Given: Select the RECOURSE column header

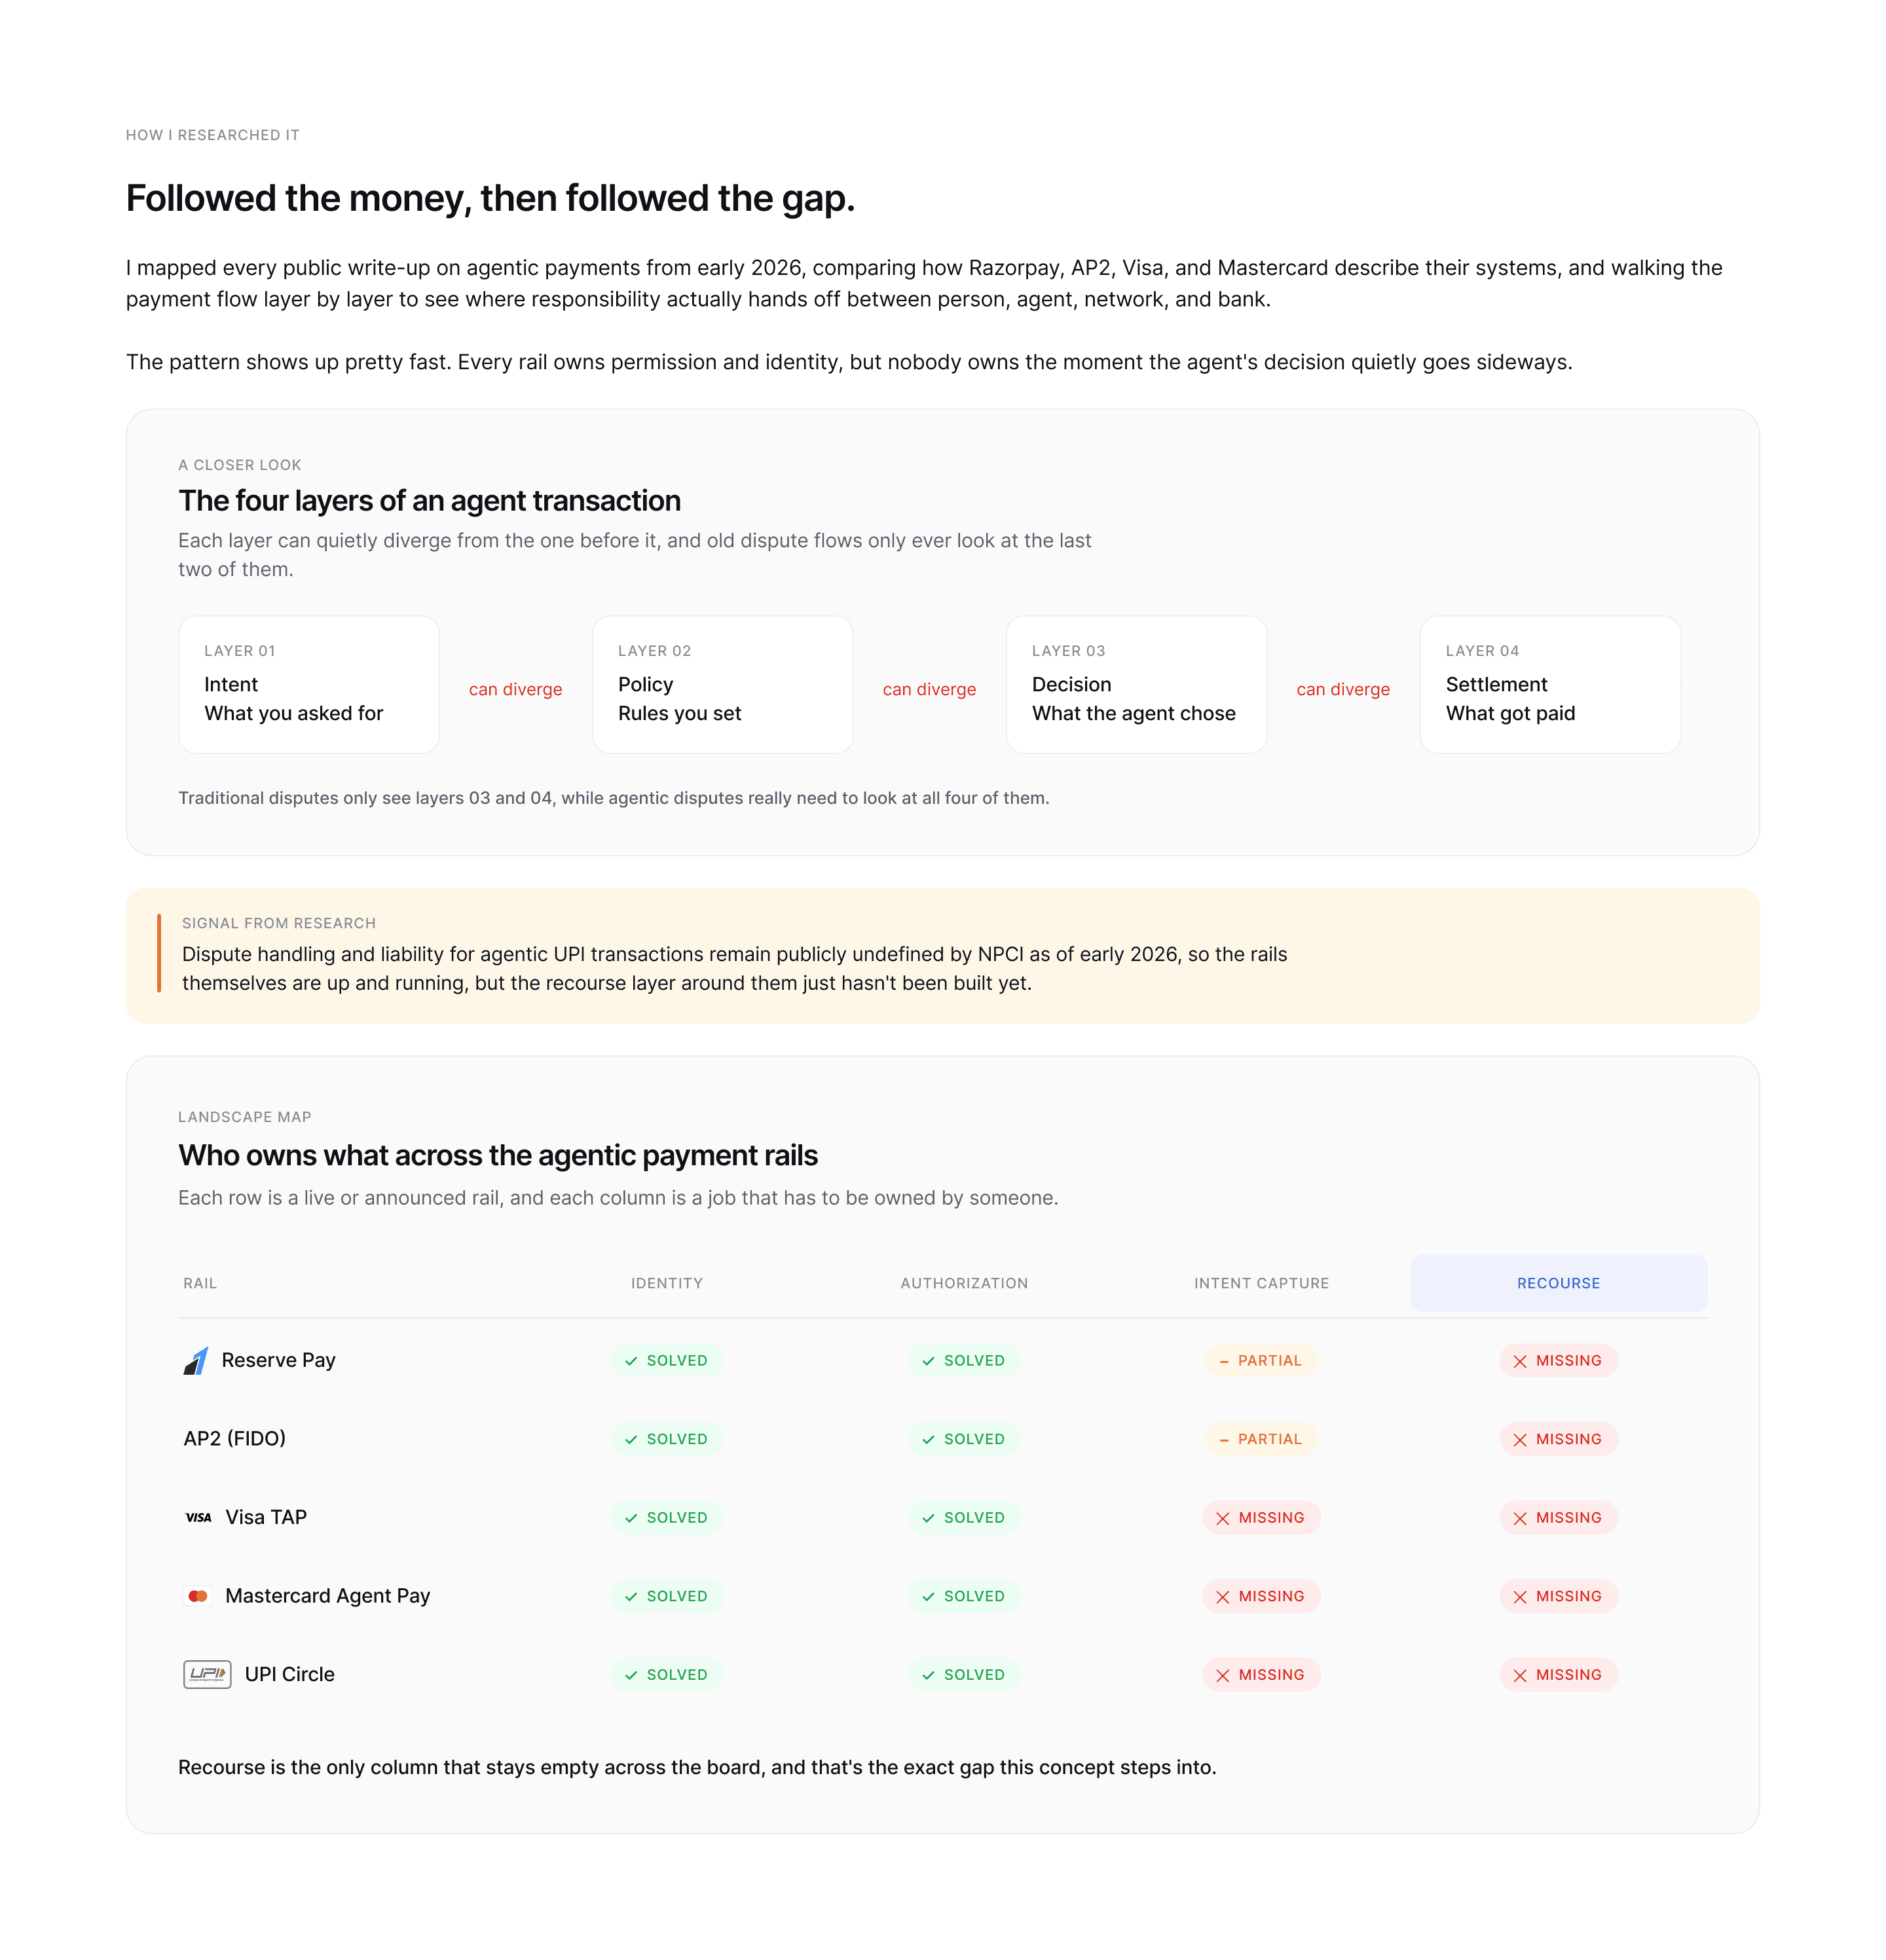Looking at the screenshot, I should (x=1558, y=1283).
